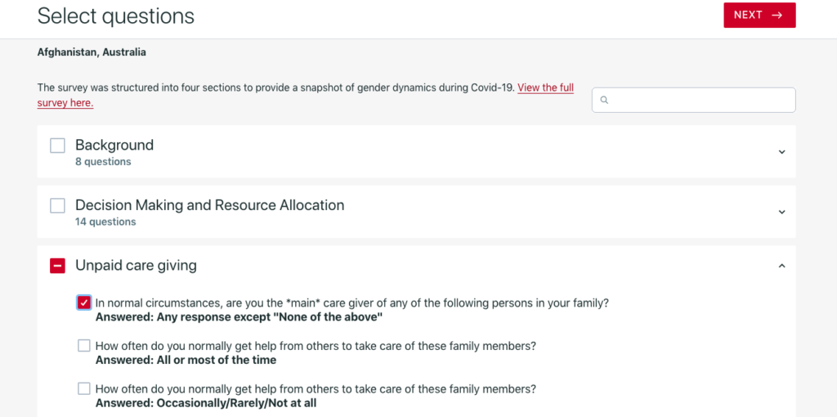Click the 'Unpaid care giving' section title
Viewport: 837px width, 417px height.
pyautogui.click(x=136, y=266)
